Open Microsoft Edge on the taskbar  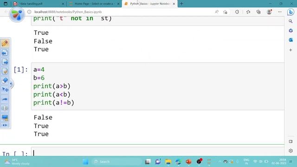pyautogui.click(x=178, y=161)
